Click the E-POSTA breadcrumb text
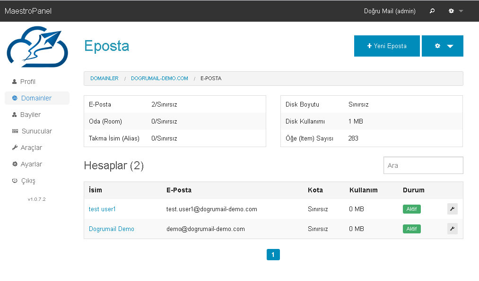Image resolution: width=479 pixels, height=281 pixels. pyautogui.click(x=211, y=78)
